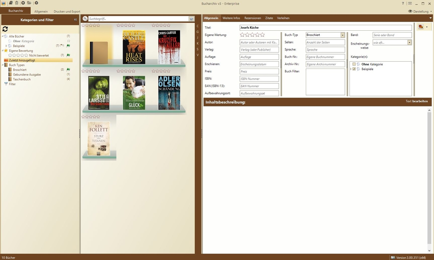Open the Erscheinungsweise dropdown arrow
The image size is (434, 260).
point(409,43)
